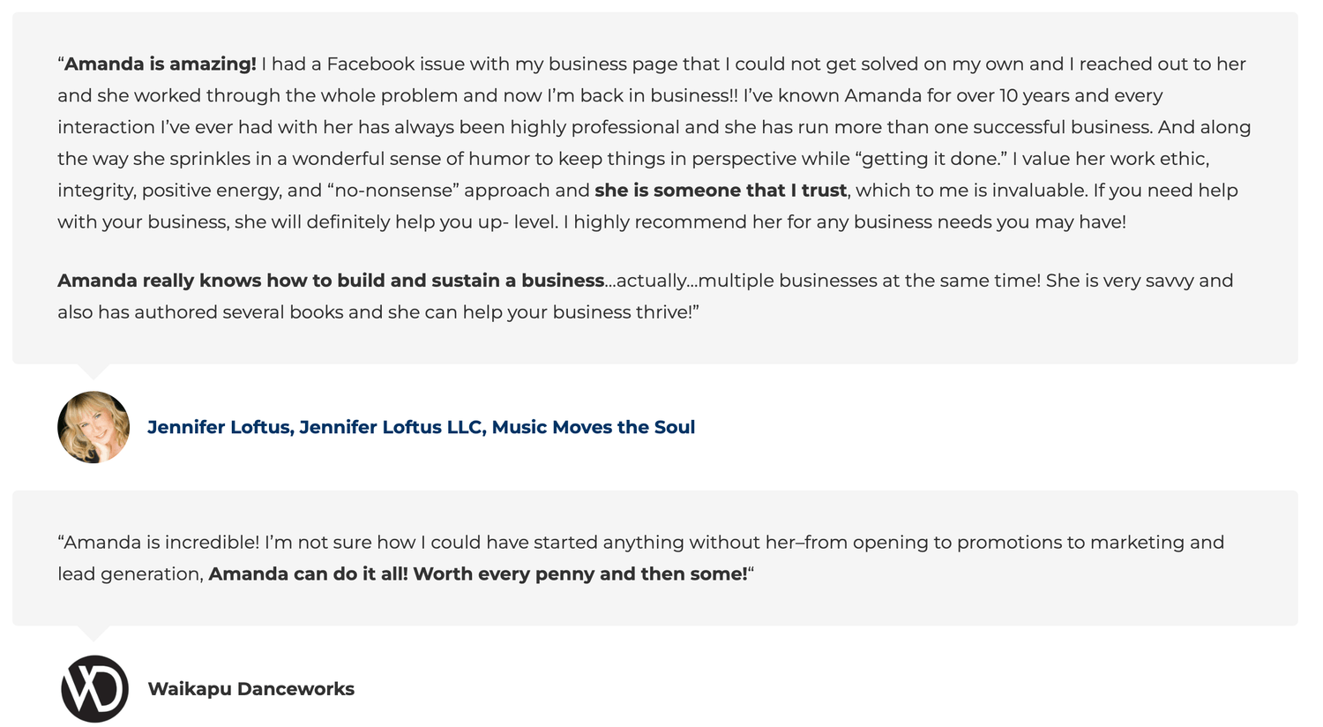Click "Jennifer Loftus LLC" in the attribution link
1323x727 pixels.
[391, 427]
